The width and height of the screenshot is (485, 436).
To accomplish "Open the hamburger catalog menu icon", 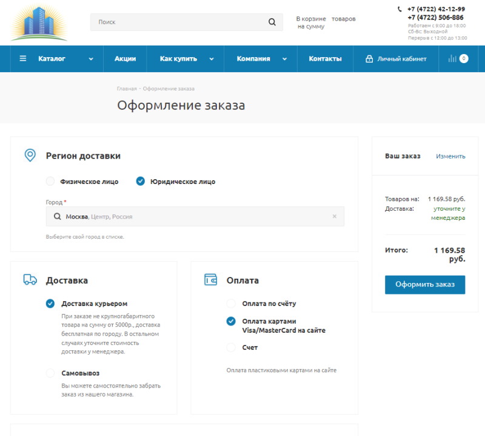I will click(23, 59).
